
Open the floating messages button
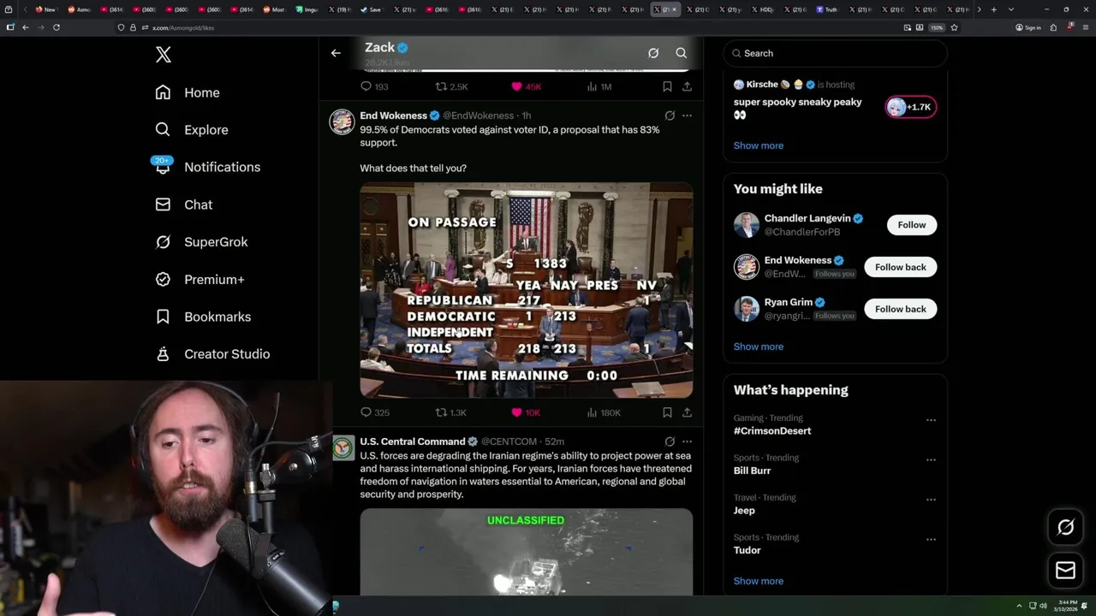(x=1065, y=570)
